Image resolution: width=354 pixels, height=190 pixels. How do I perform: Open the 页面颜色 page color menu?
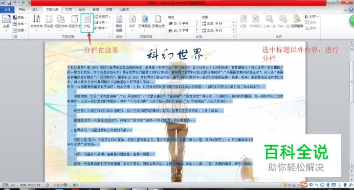[x=144, y=22]
